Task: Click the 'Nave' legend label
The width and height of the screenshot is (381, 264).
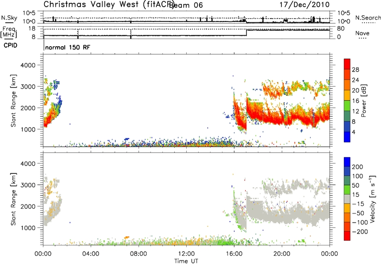Action: tap(362, 33)
